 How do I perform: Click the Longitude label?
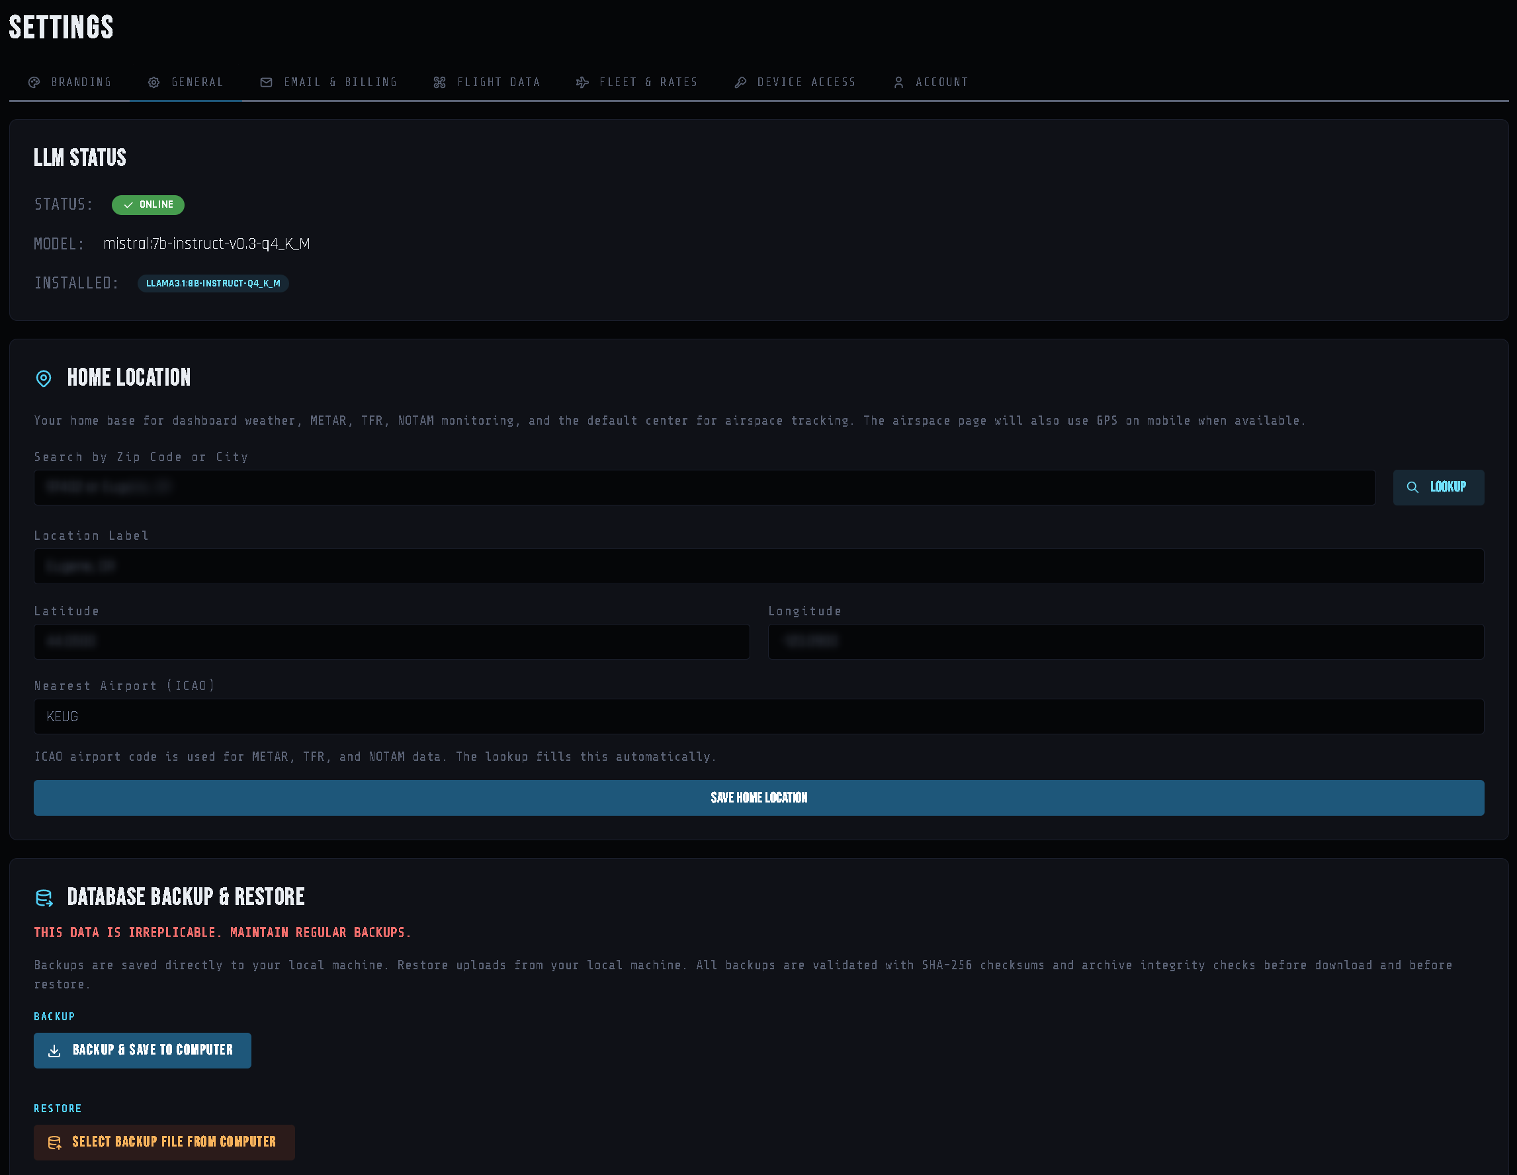(x=805, y=611)
